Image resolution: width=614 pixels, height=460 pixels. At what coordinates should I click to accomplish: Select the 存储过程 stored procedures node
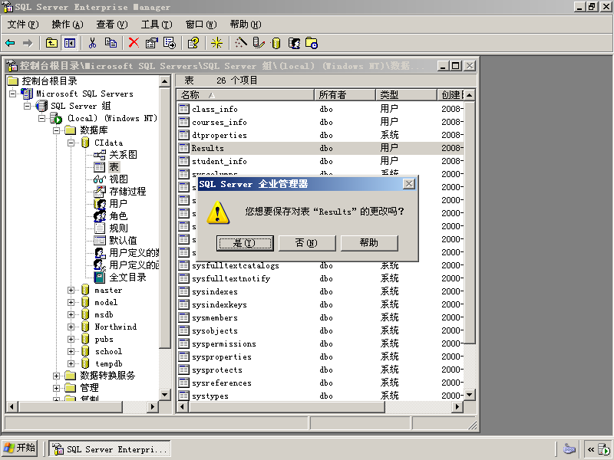pyautogui.click(x=127, y=191)
